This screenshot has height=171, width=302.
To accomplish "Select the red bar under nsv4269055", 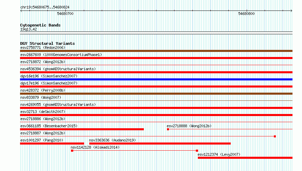I will click(156, 108).
